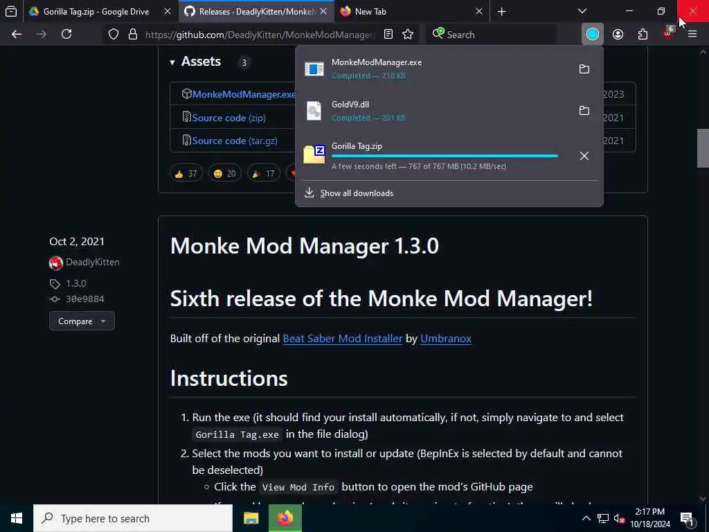Click the muted volume tray icon
Image resolution: width=709 pixels, height=532 pixels.
point(619,518)
